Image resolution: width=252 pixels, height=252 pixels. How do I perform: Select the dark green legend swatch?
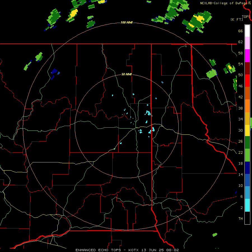pos(247,143)
